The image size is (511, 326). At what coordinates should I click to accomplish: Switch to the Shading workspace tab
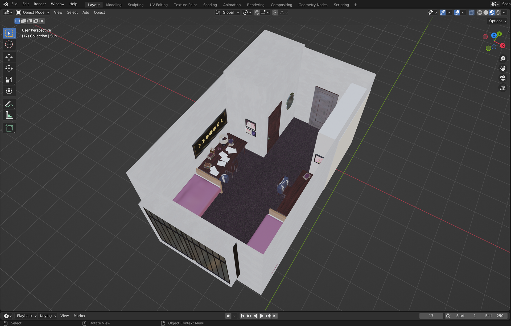(x=210, y=5)
